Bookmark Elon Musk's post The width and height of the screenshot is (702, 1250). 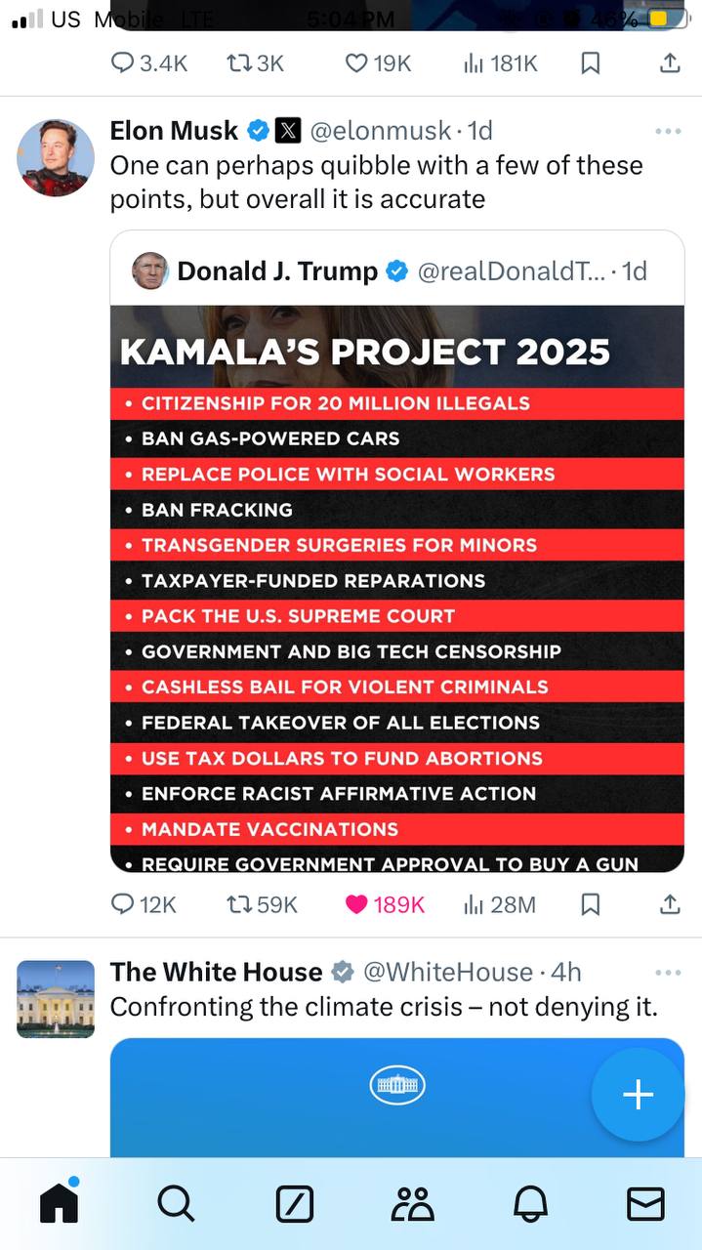pyautogui.click(x=590, y=905)
